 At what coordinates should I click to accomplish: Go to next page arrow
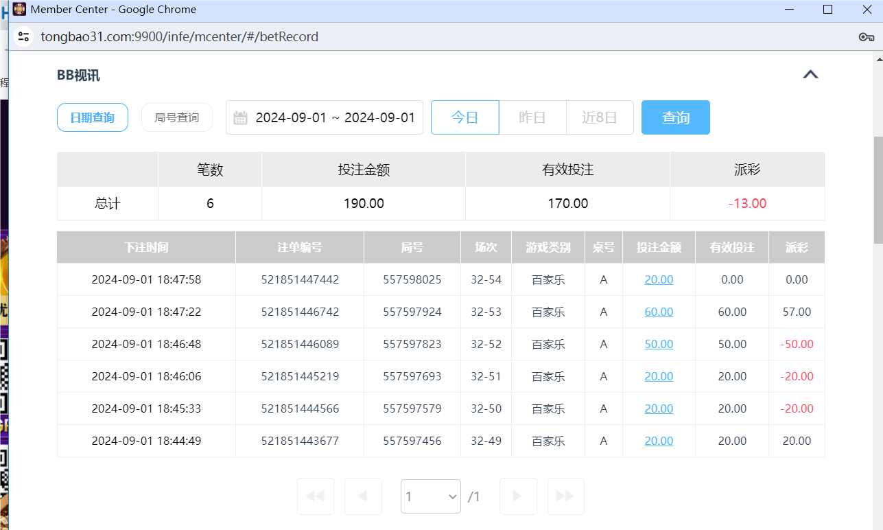pyautogui.click(x=518, y=496)
